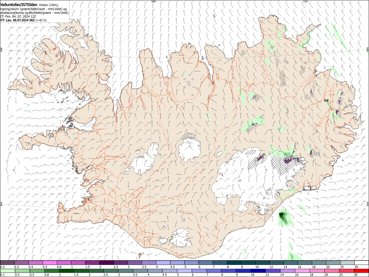This screenshot has width=369, height=277.
Task: Click the darkest green rain swatch between 1 and 1.5
Action: tap(66, 271)
